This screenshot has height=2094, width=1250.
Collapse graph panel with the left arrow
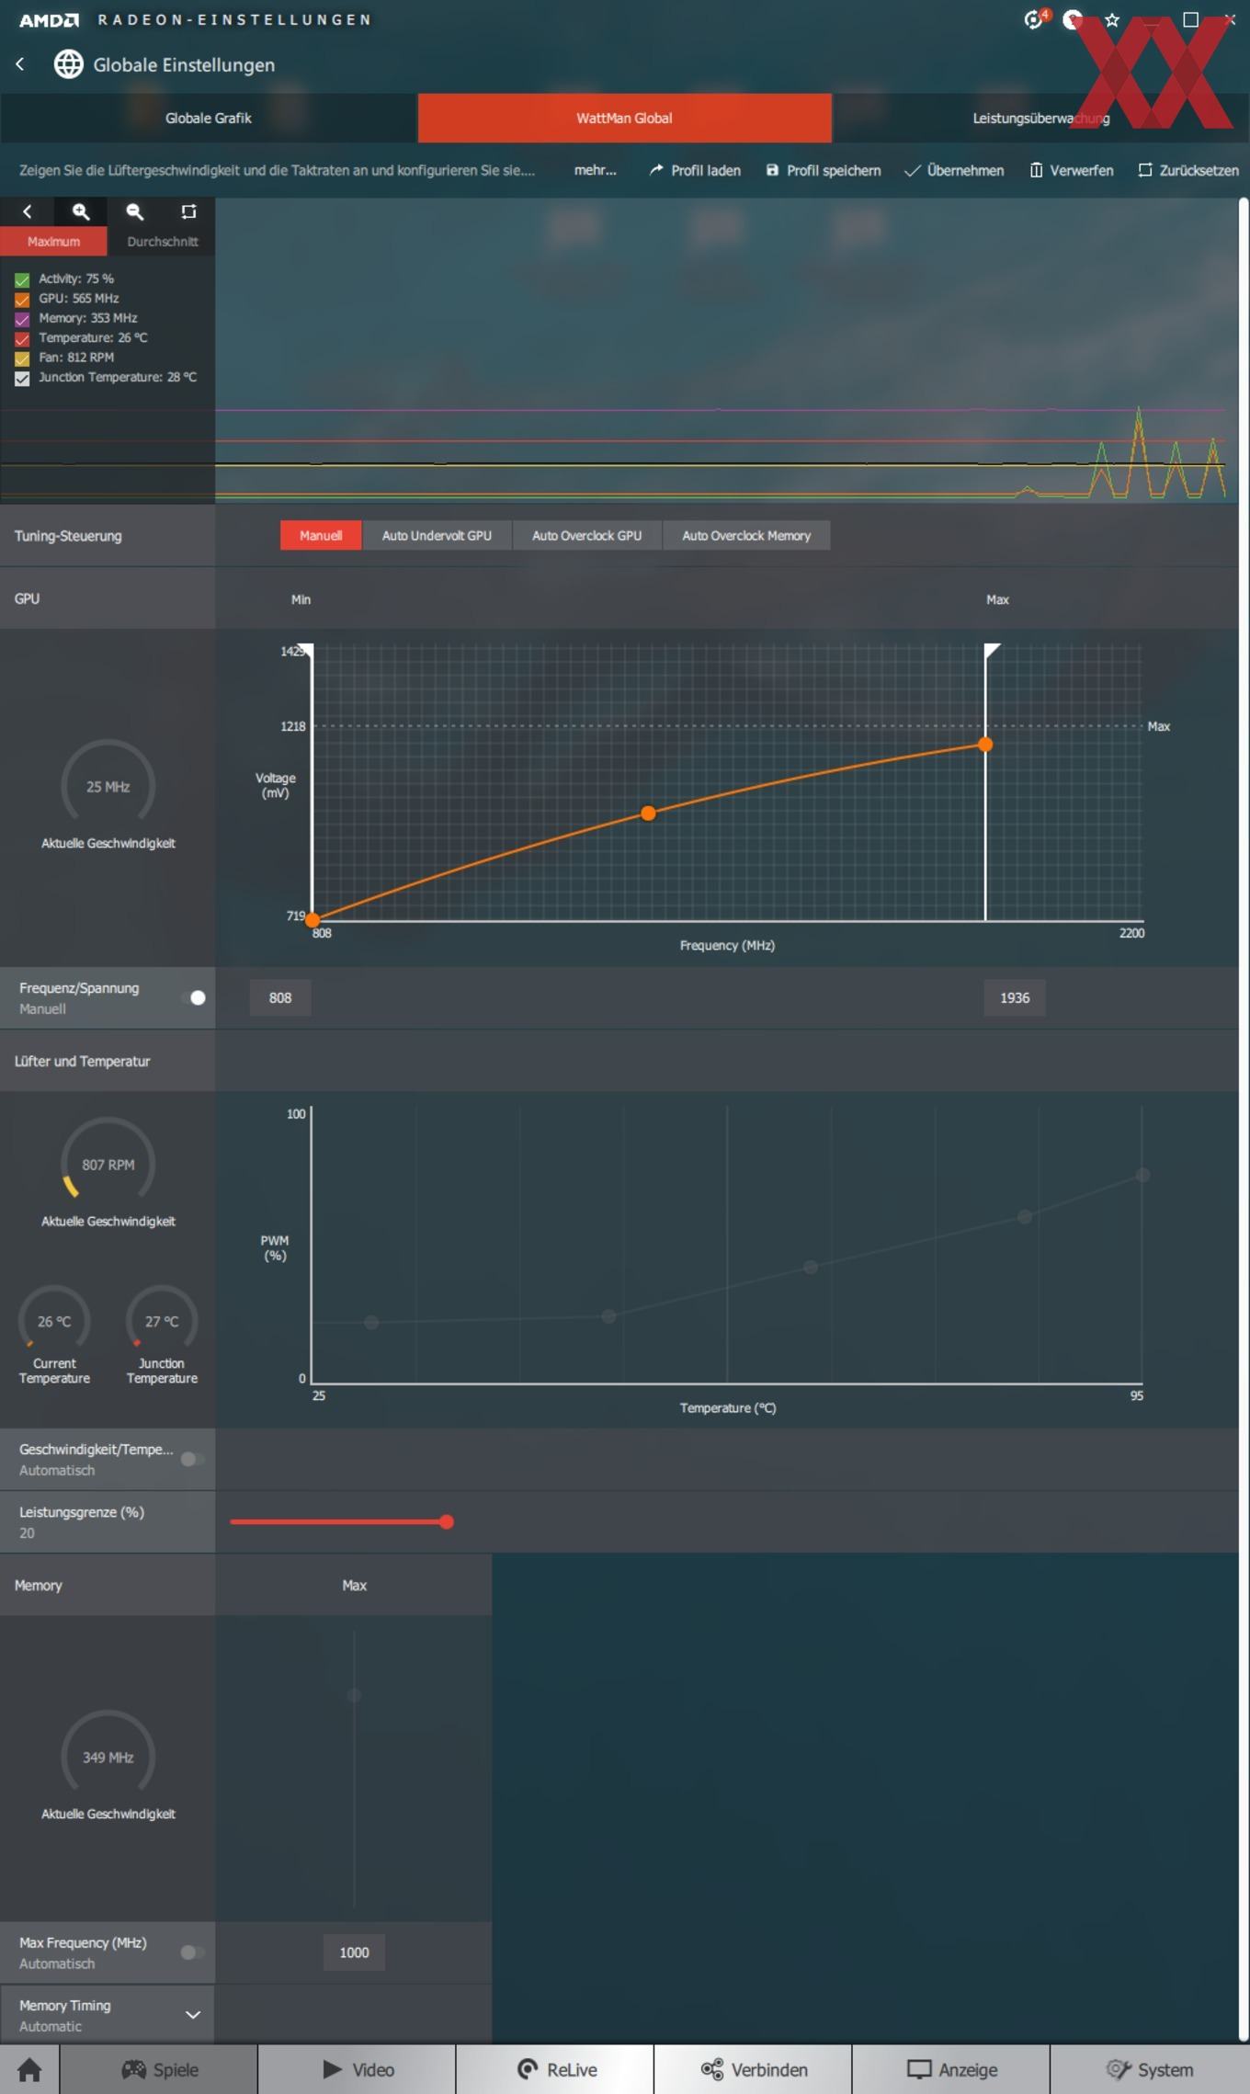(27, 211)
